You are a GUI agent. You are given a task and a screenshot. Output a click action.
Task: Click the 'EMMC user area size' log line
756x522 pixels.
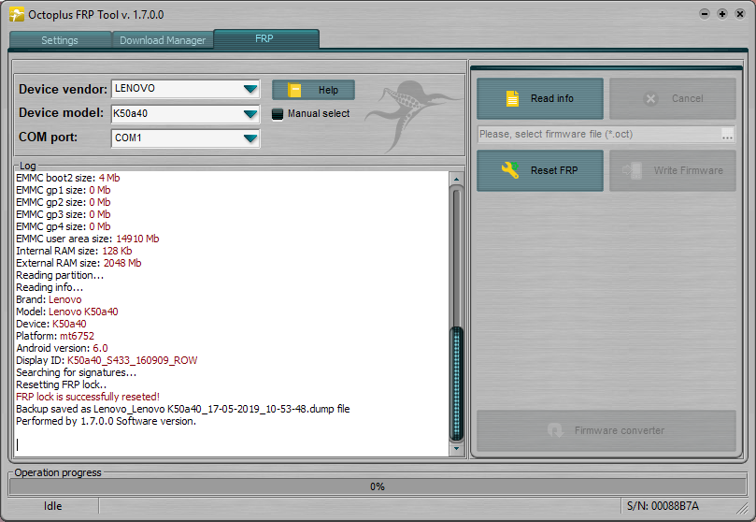(x=87, y=239)
